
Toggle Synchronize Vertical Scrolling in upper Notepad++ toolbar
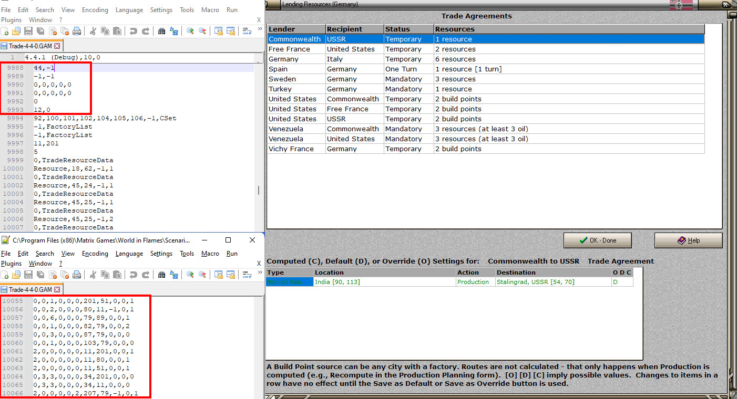[218, 31]
